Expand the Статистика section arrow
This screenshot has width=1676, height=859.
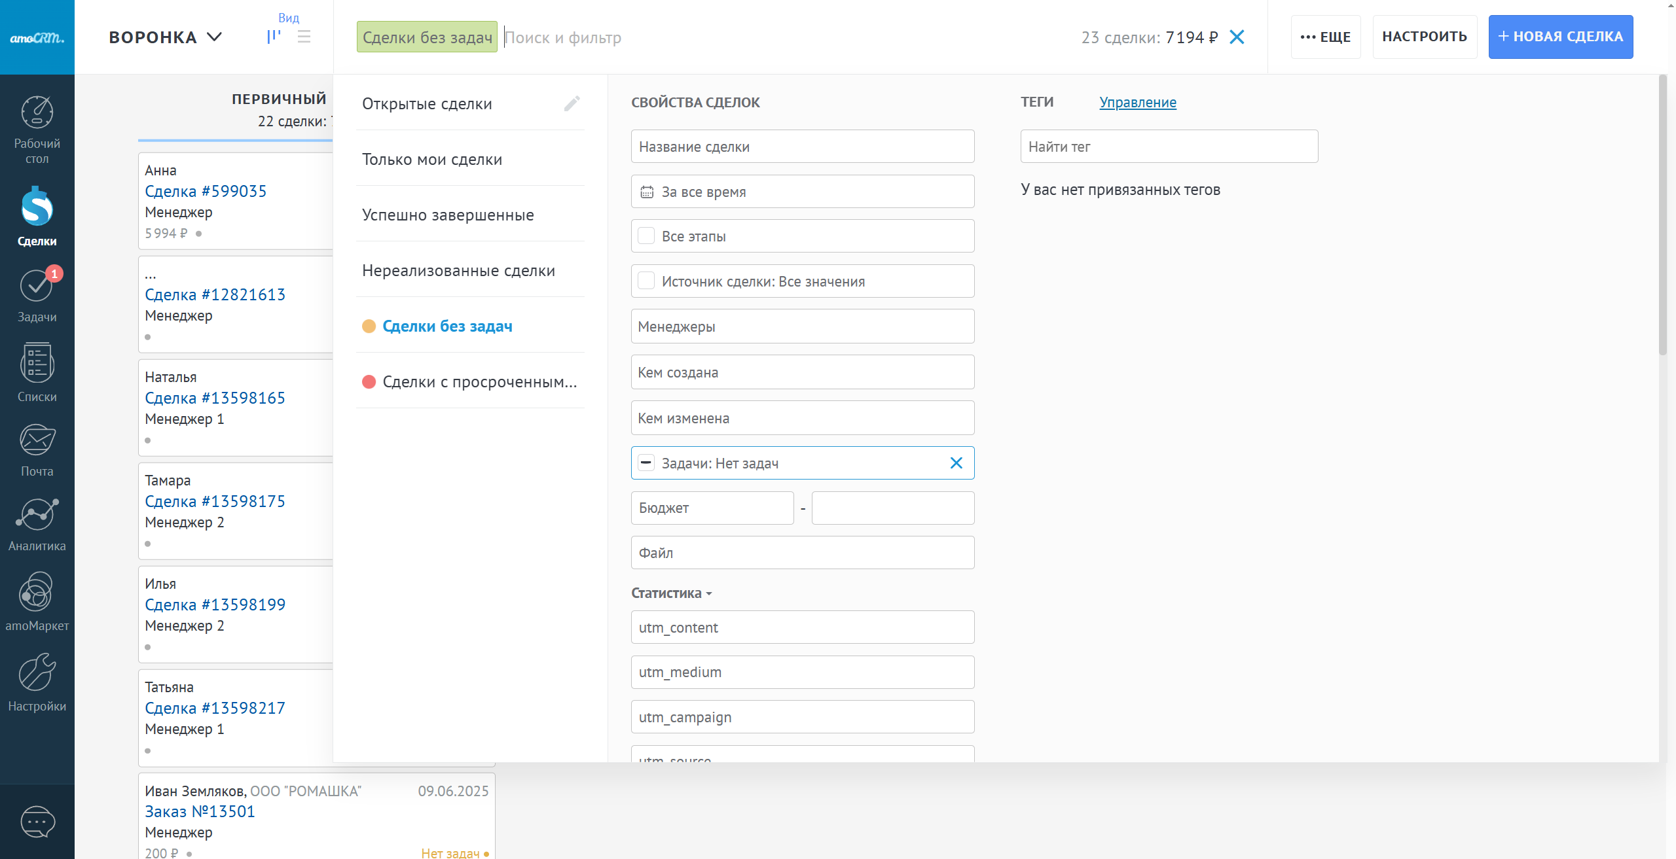709,593
